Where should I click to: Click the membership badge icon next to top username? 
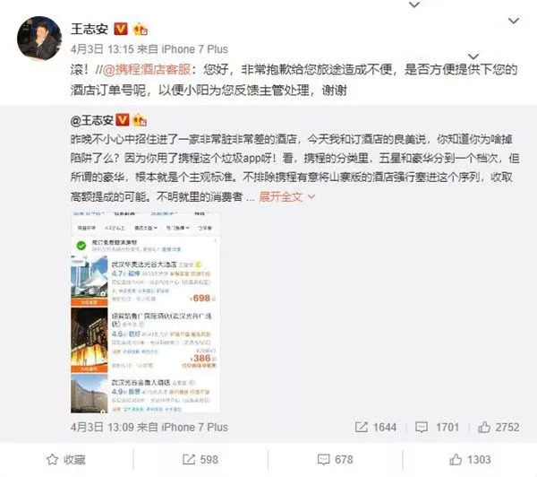[141, 29]
